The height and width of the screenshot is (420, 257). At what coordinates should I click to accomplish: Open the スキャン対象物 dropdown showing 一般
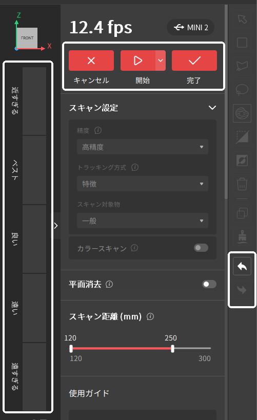coord(143,221)
